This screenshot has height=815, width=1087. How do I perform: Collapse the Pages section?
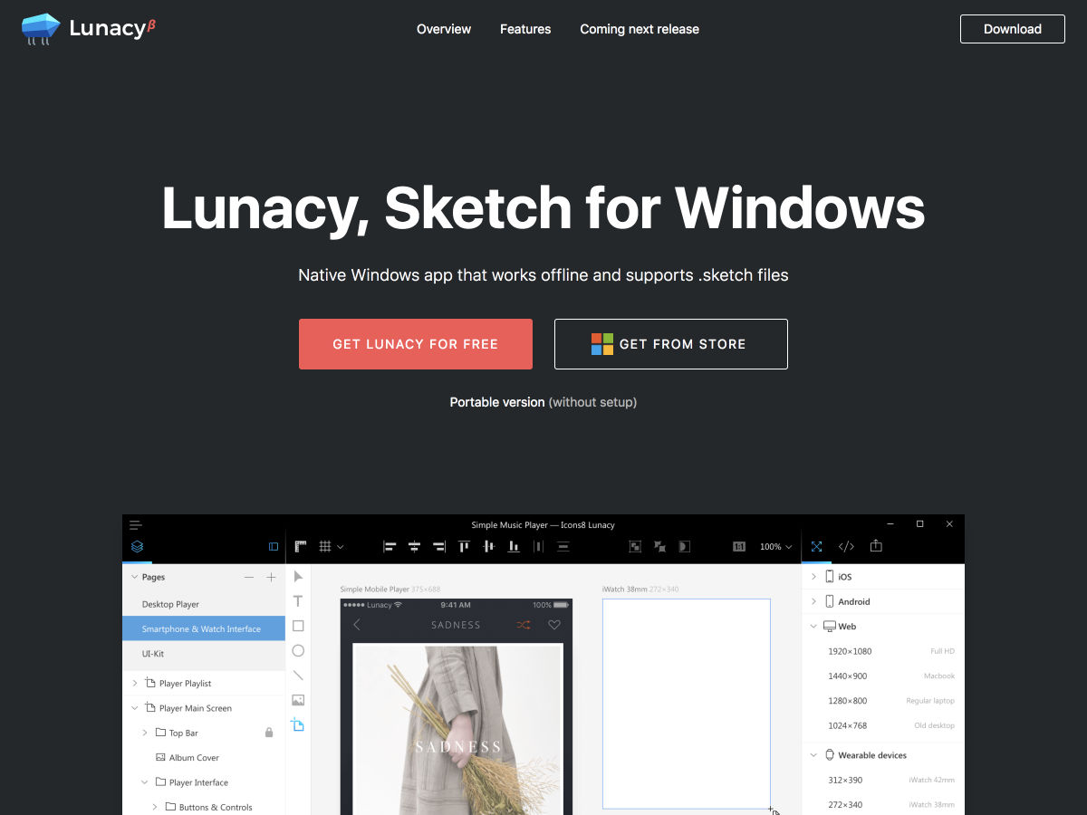pyautogui.click(x=135, y=577)
